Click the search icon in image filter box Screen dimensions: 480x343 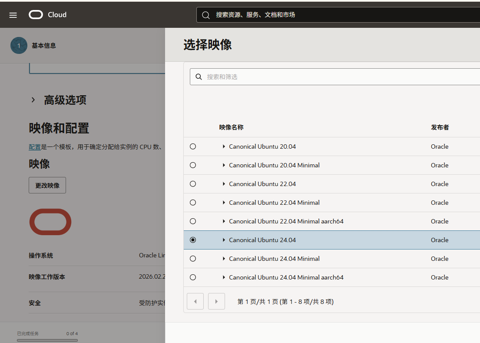(x=199, y=77)
